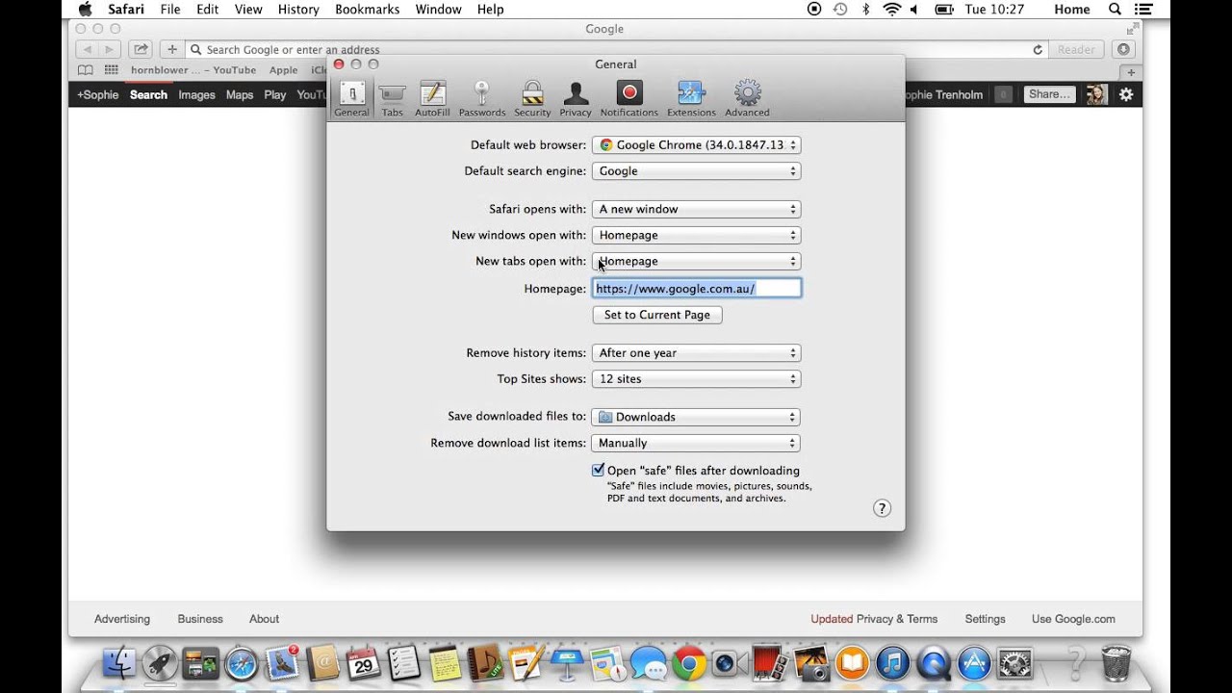Open the Notifications preferences pane
The width and height of the screenshot is (1232, 693).
click(629, 99)
